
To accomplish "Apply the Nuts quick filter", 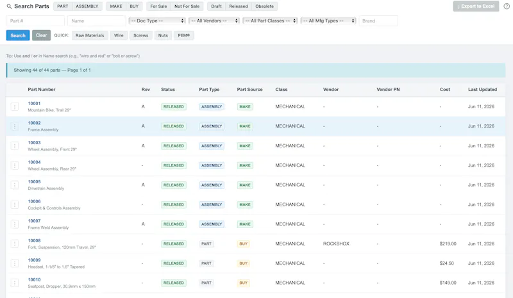I will click(x=163, y=35).
